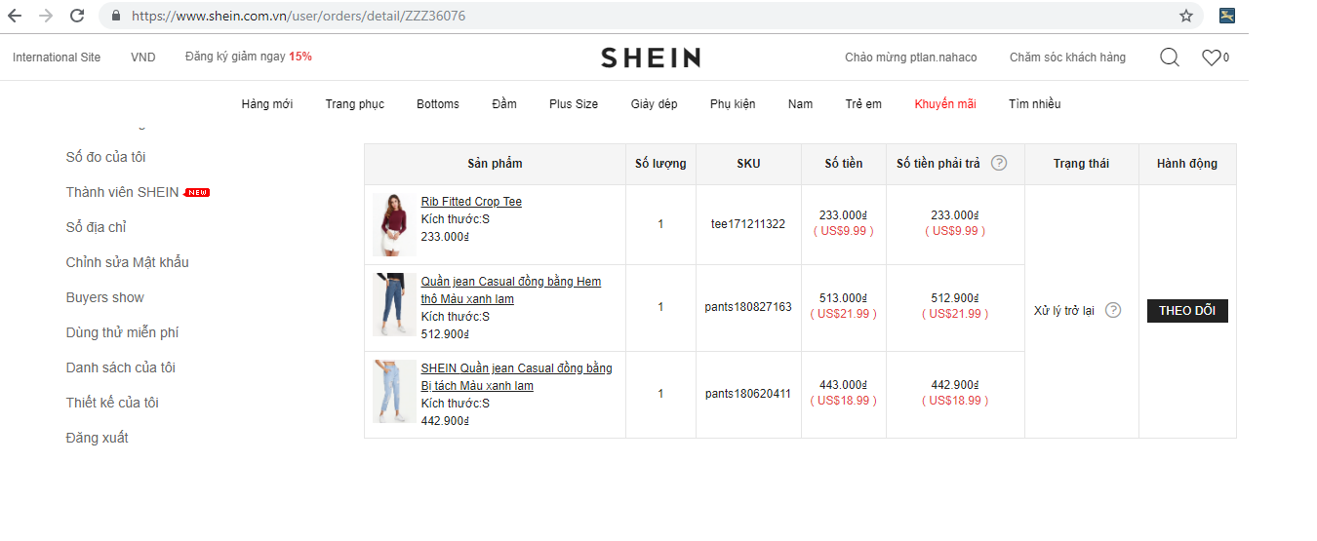Go to Khuyến mãi category
This screenshot has width=1317, height=541.
[x=945, y=104]
